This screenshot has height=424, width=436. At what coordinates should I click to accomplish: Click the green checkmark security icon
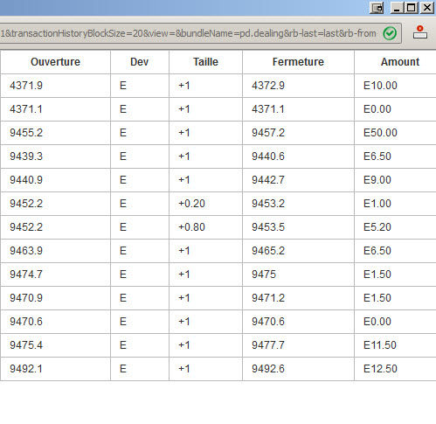(x=390, y=33)
